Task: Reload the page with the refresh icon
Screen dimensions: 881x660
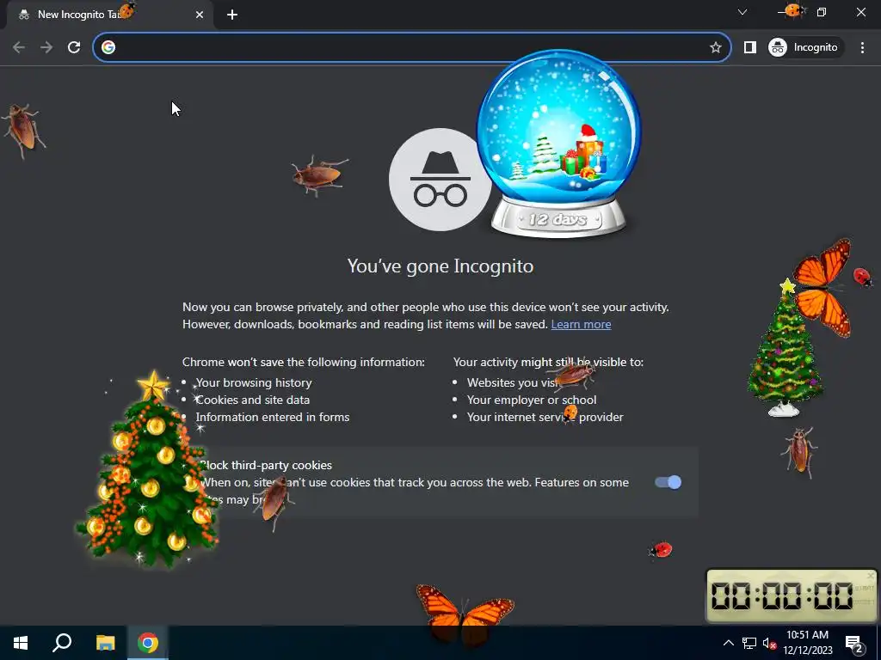Action: (x=74, y=48)
